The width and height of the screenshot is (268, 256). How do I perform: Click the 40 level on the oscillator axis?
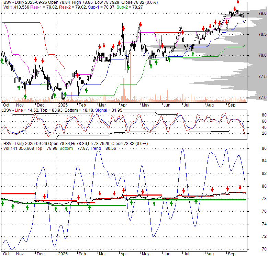(264, 127)
